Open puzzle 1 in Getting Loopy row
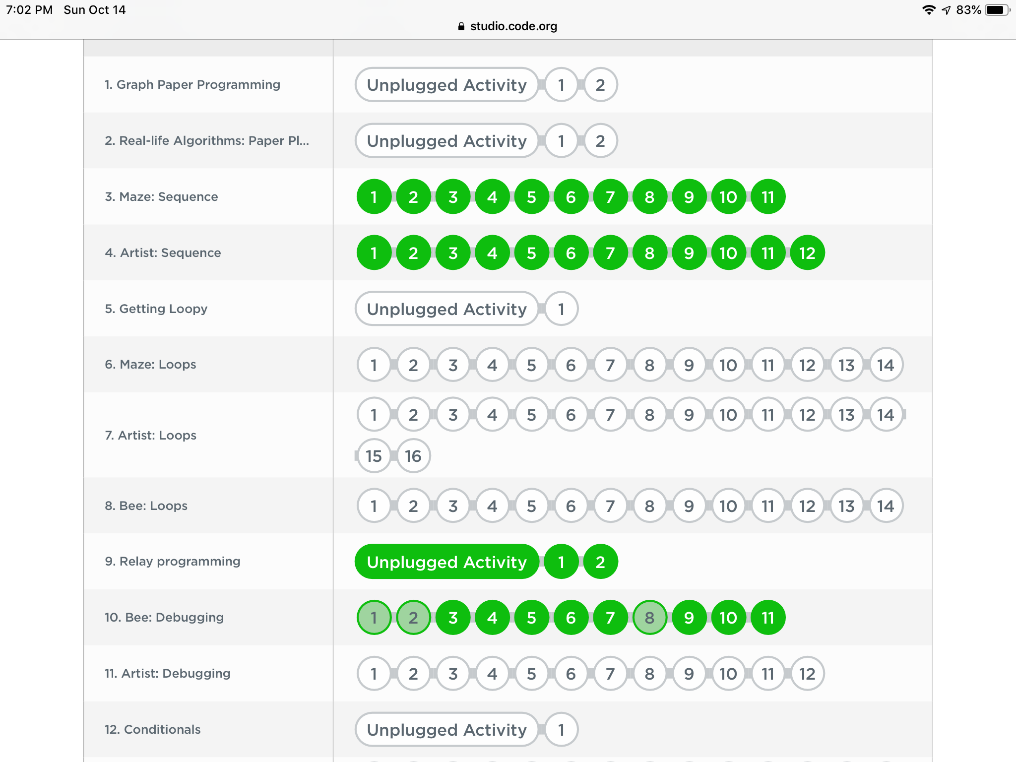The width and height of the screenshot is (1016, 762). click(561, 309)
